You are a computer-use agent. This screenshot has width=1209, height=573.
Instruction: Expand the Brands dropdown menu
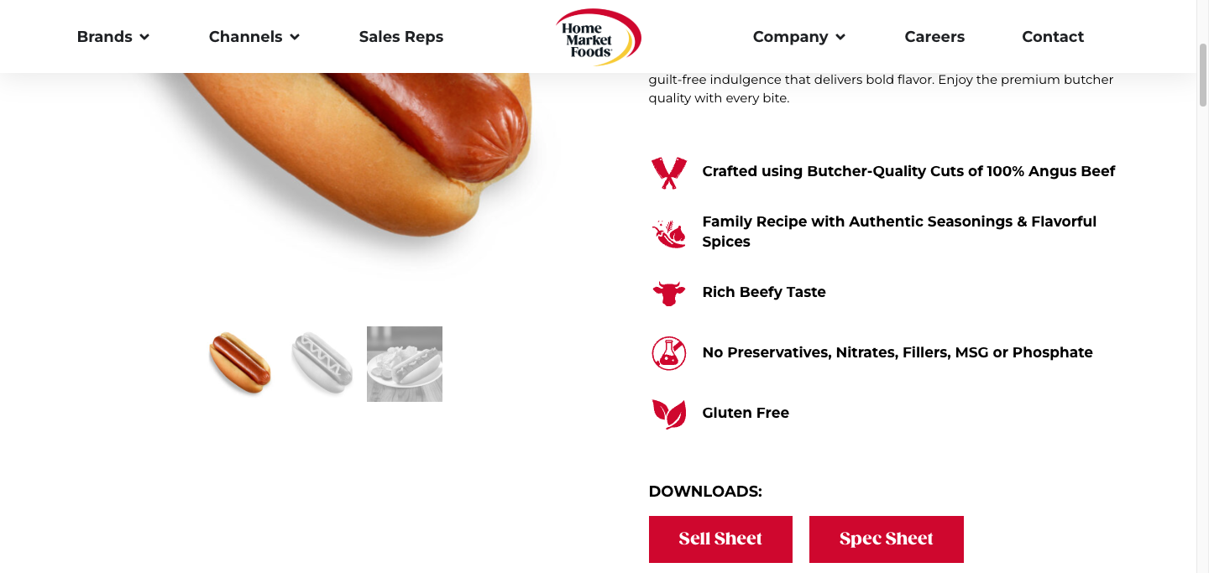113,37
